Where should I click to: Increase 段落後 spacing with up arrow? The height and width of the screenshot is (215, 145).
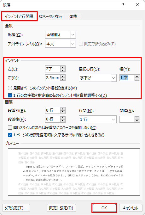[63, 118]
